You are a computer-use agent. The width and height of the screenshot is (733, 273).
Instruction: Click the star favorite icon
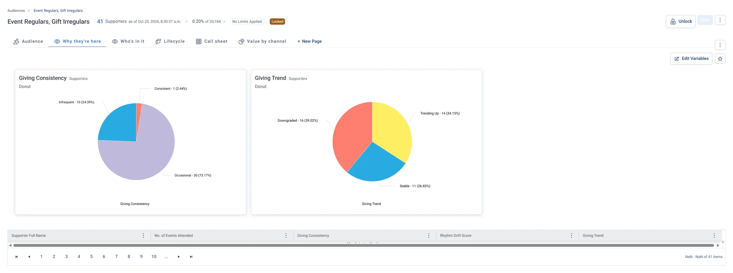point(720,59)
